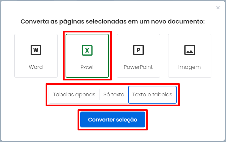Viewport: 226px width, 142px height.
Task: Choose the Word format card
Action: (x=36, y=56)
